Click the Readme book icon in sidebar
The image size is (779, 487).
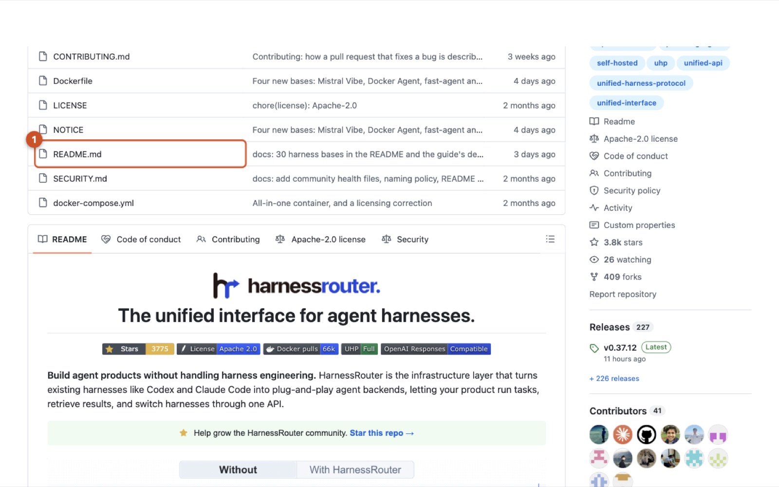click(x=594, y=121)
